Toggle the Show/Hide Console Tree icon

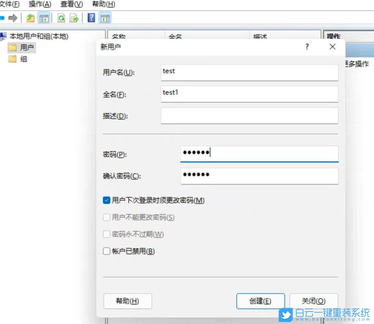pos(44,18)
